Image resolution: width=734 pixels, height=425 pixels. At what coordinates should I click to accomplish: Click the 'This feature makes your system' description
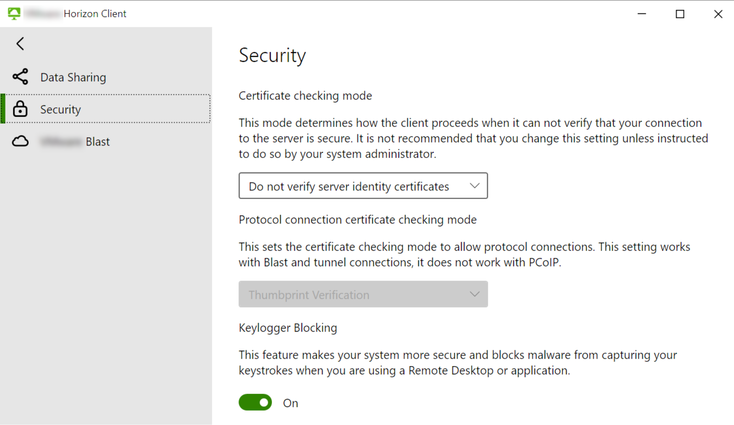click(x=458, y=363)
